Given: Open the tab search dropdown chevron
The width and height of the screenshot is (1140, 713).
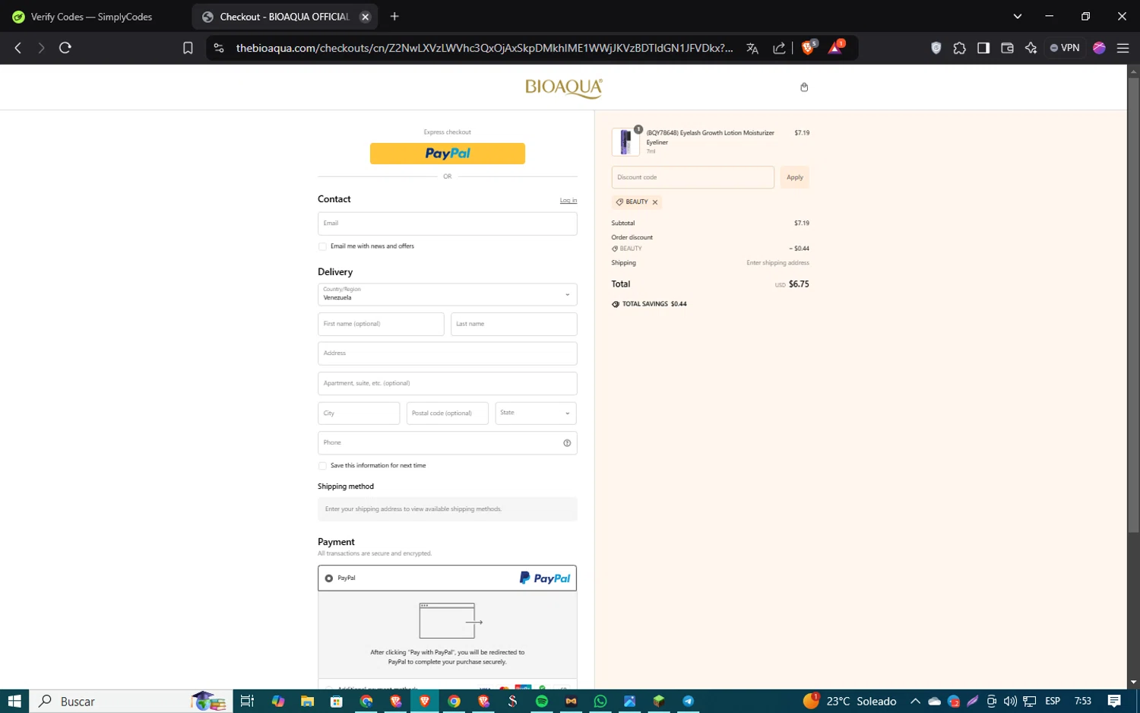Looking at the screenshot, I should click(1018, 17).
